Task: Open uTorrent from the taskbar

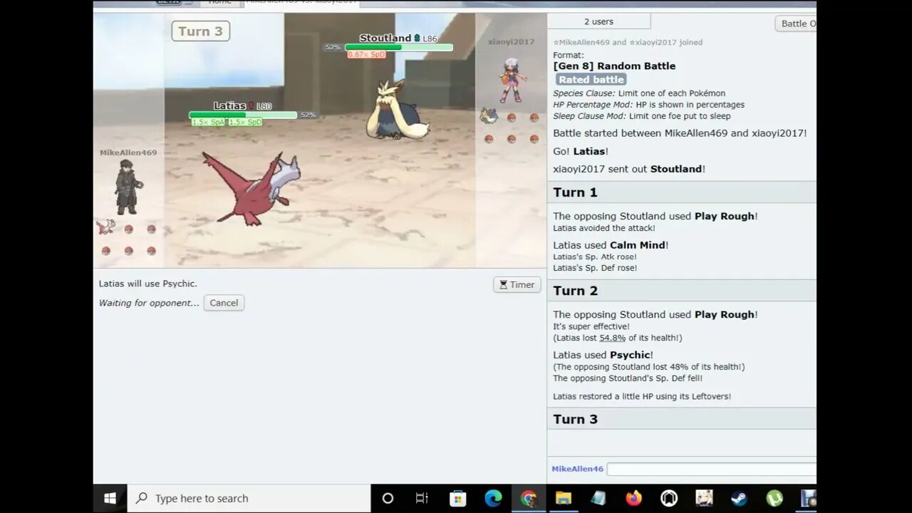Action: [x=774, y=498]
